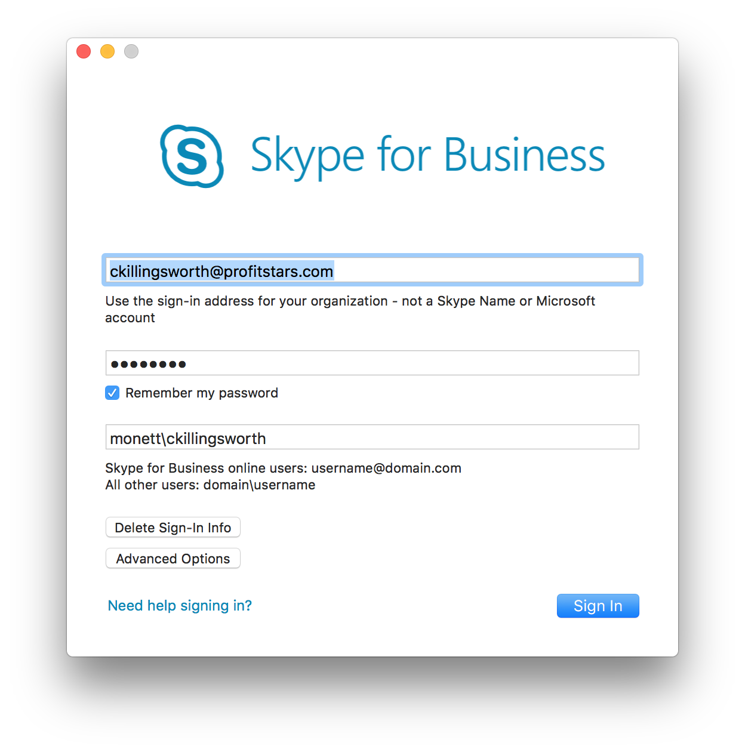The width and height of the screenshot is (745, 752).
Task: Click the 'All other users: domain\username' hint line
Action: pyautogui.click(x=210, y=485)
